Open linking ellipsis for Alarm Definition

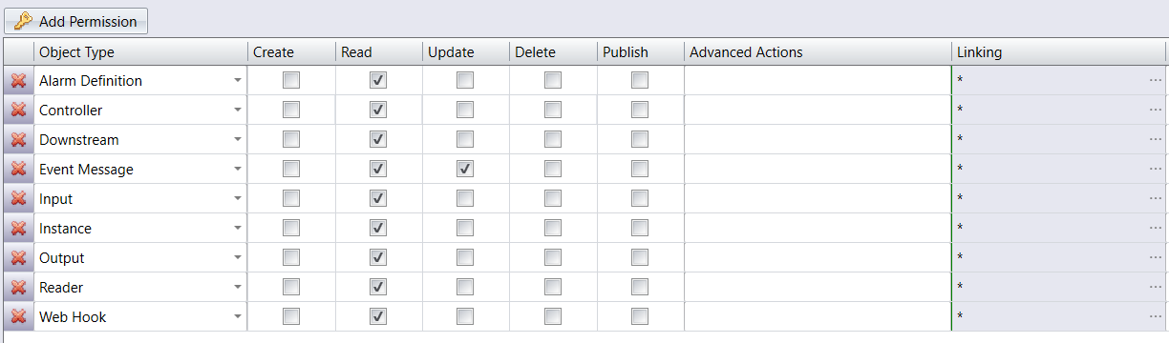(1156, 81)
